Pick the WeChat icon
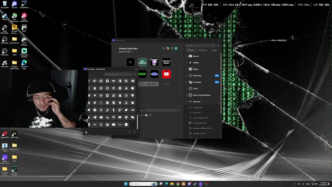The height and width of the screenshot is (187, 332). (133, 117)
